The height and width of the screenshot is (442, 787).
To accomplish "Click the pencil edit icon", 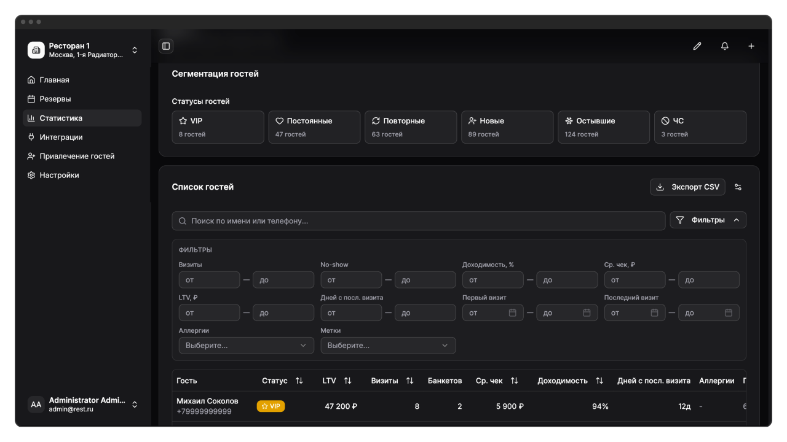I will coord(697,46).
